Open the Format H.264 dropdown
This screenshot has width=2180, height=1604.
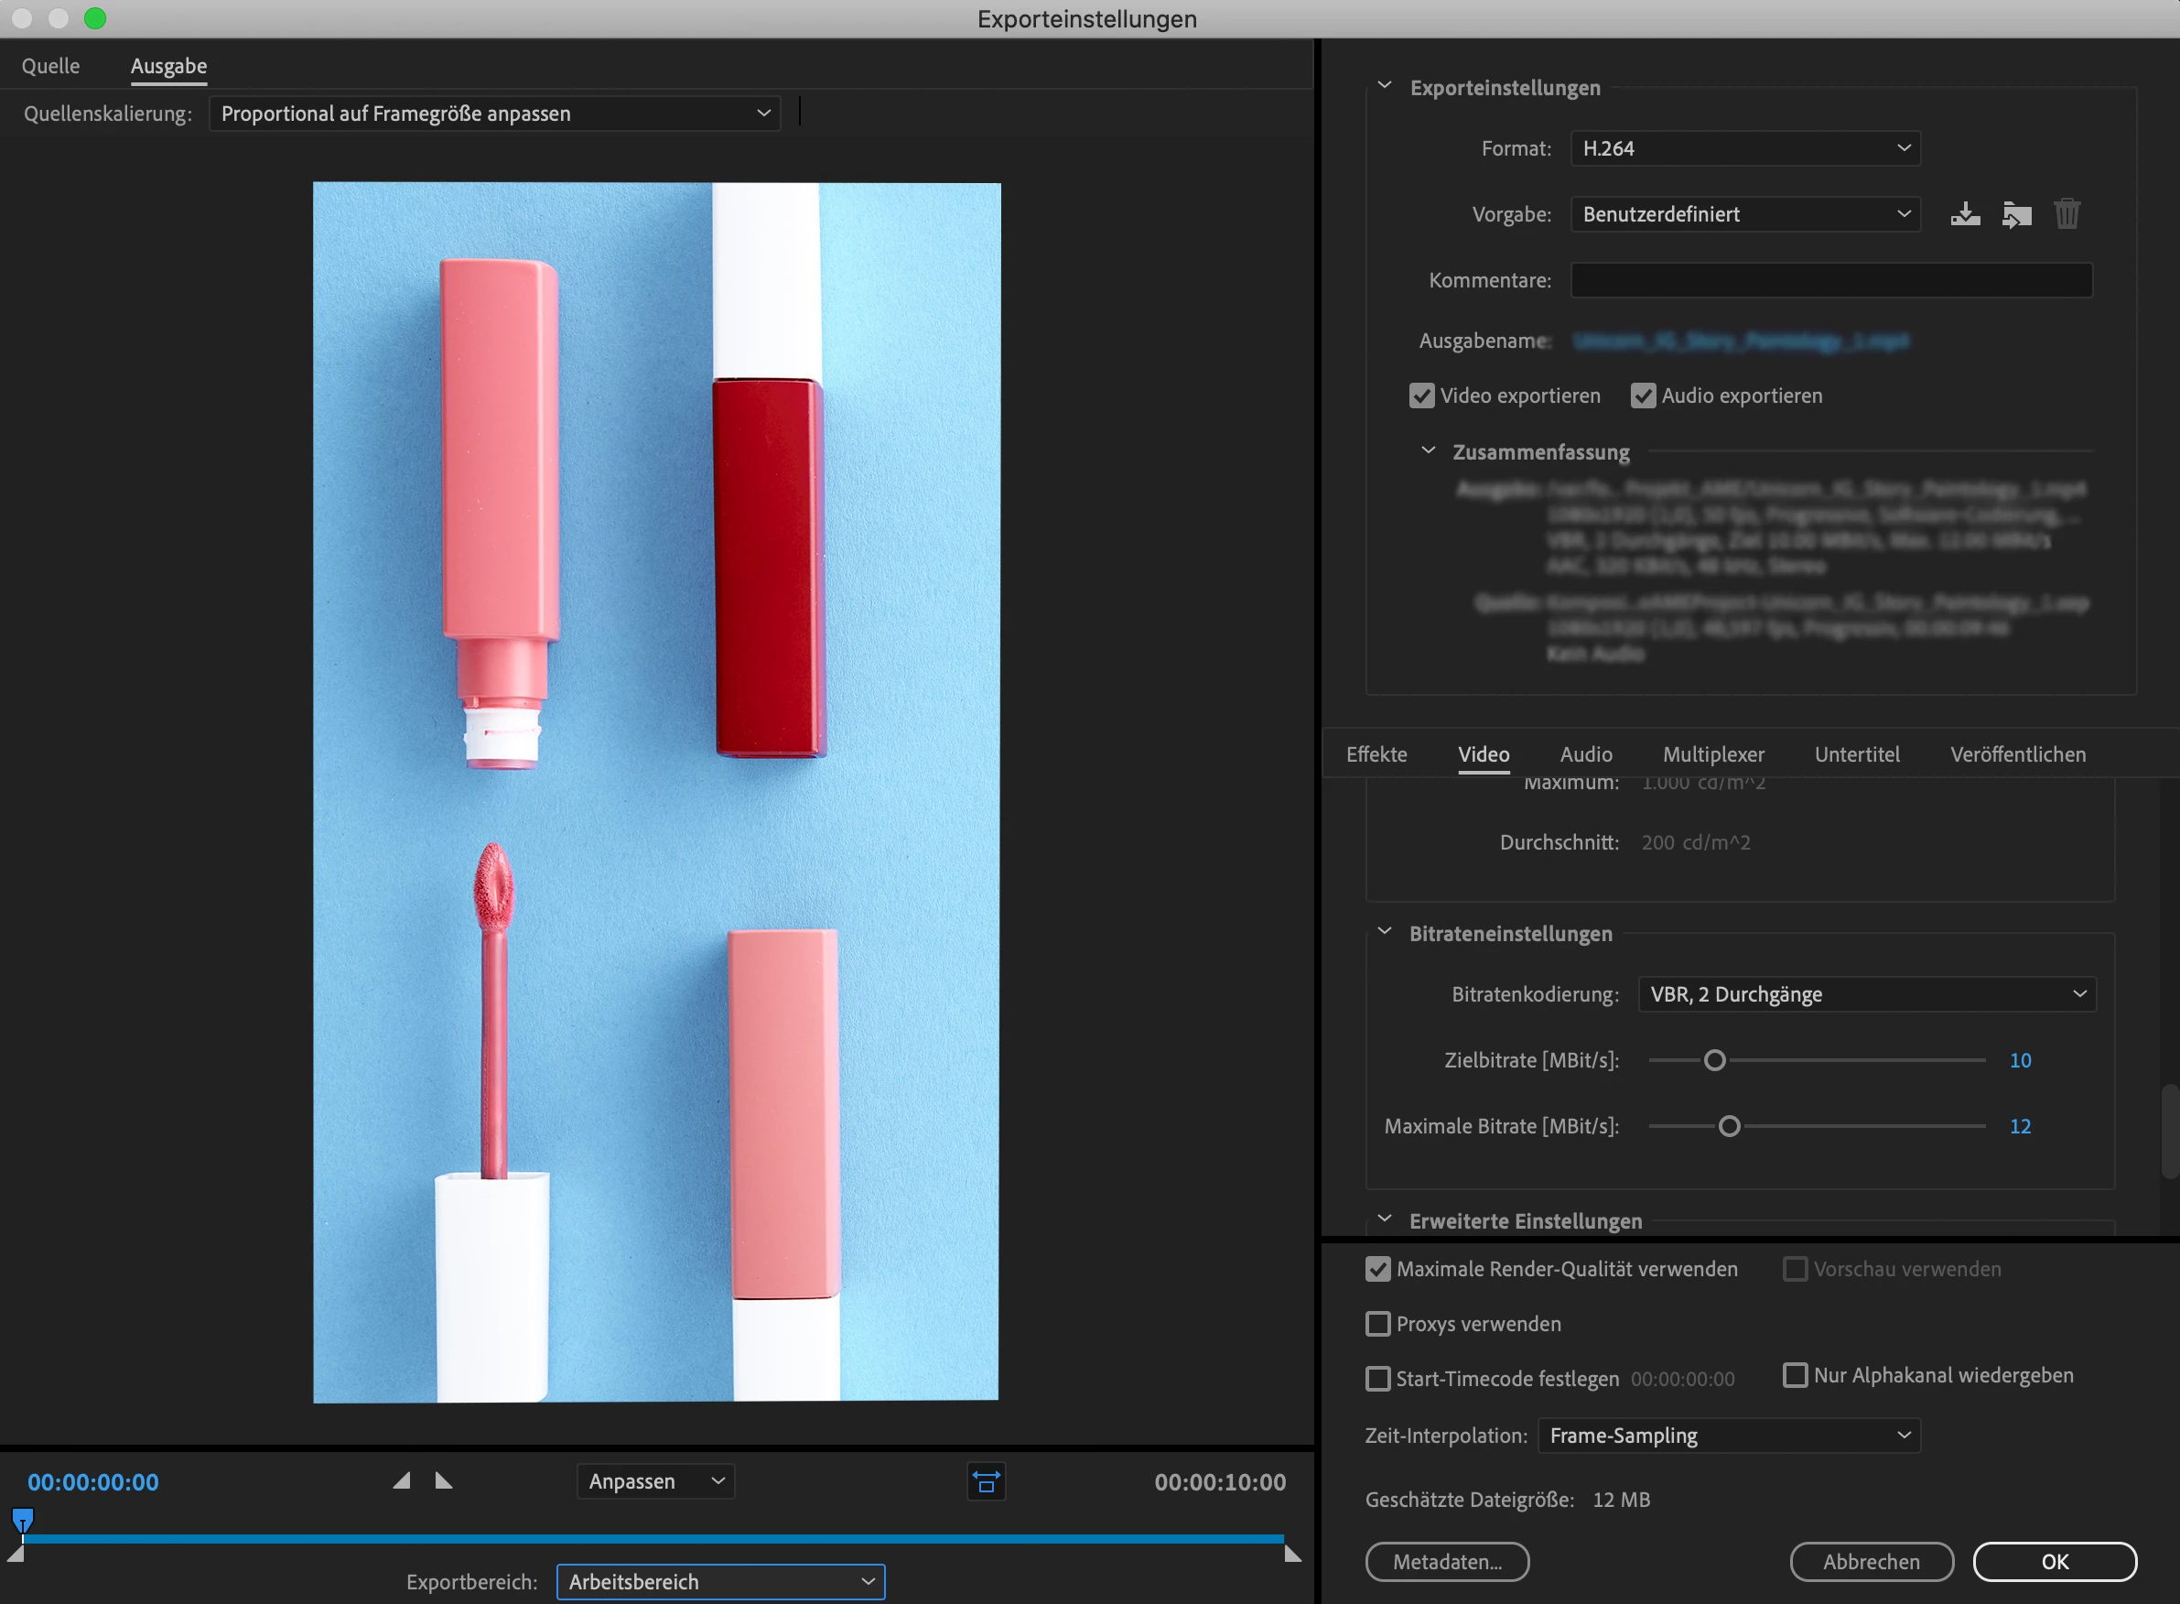click(1744, 148)
